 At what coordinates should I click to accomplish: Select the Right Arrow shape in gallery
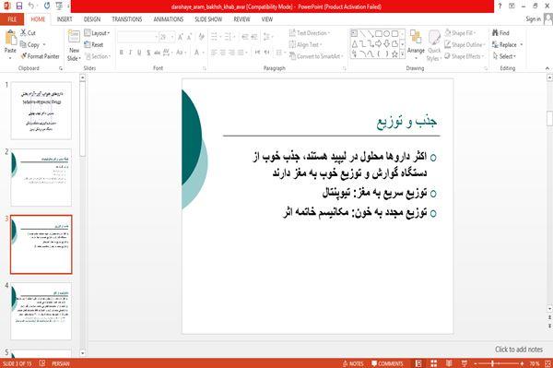point(379,43)
